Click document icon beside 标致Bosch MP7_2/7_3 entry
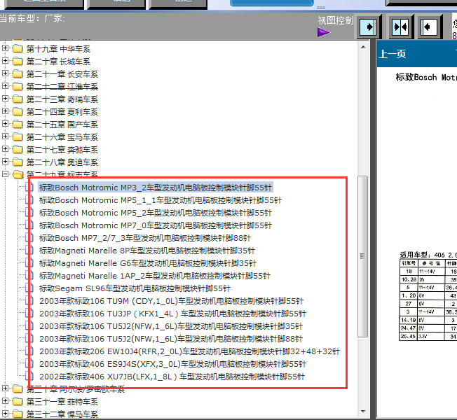This screenshot has width=457, height=420. [x=29, y=237]
